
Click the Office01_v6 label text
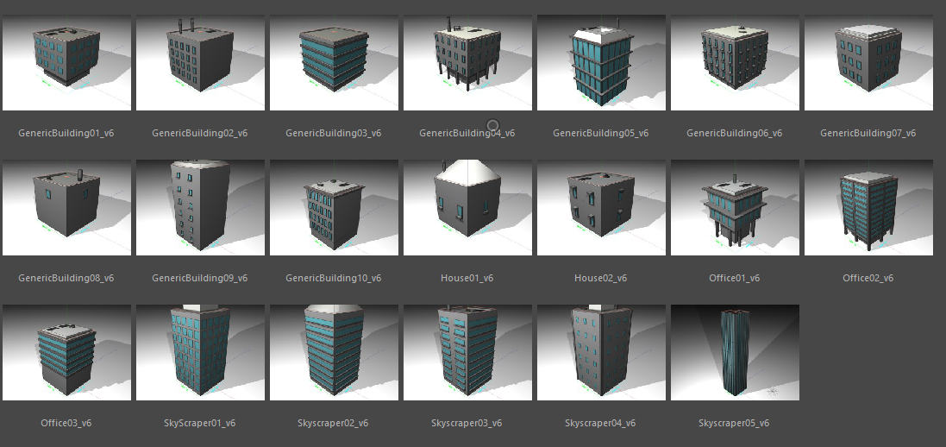pyautogui.click(x=734, y=278)
